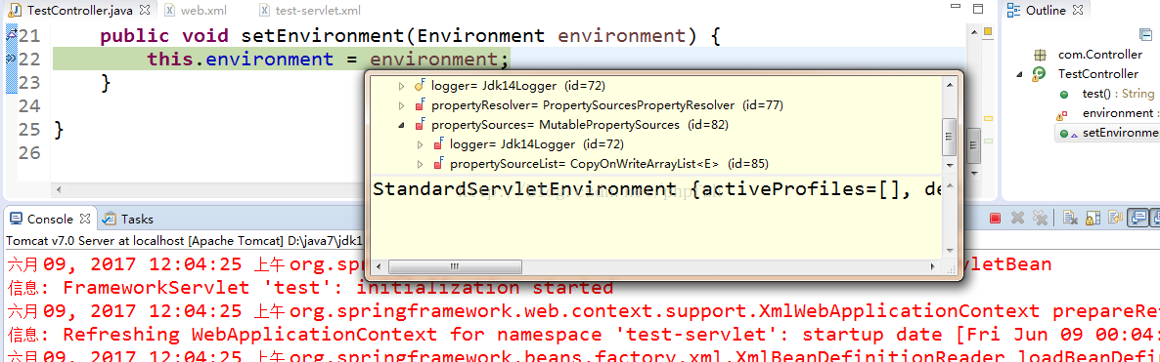Expand the propertyResolver variable node

click(x=402, y=105)
